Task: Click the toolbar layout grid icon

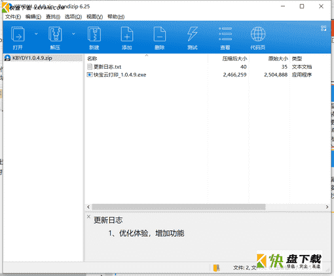Action: click(x=324, y=28)
